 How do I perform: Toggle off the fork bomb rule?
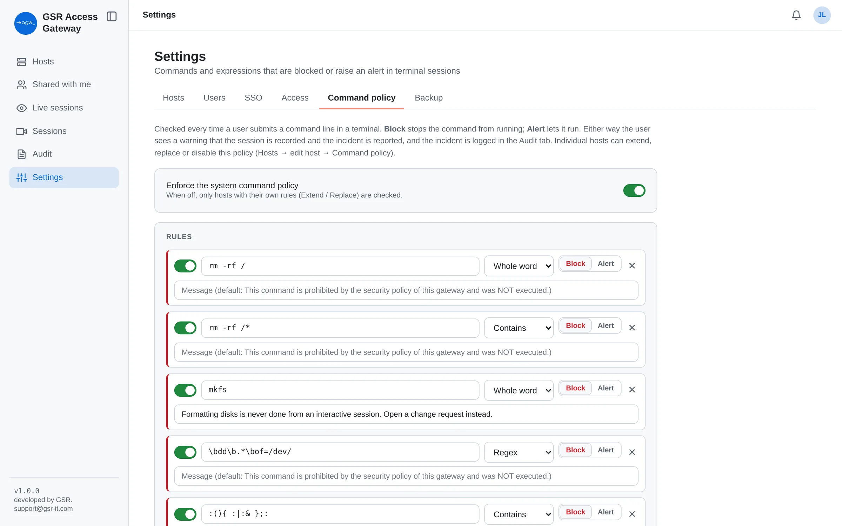[x=185, y=514]
